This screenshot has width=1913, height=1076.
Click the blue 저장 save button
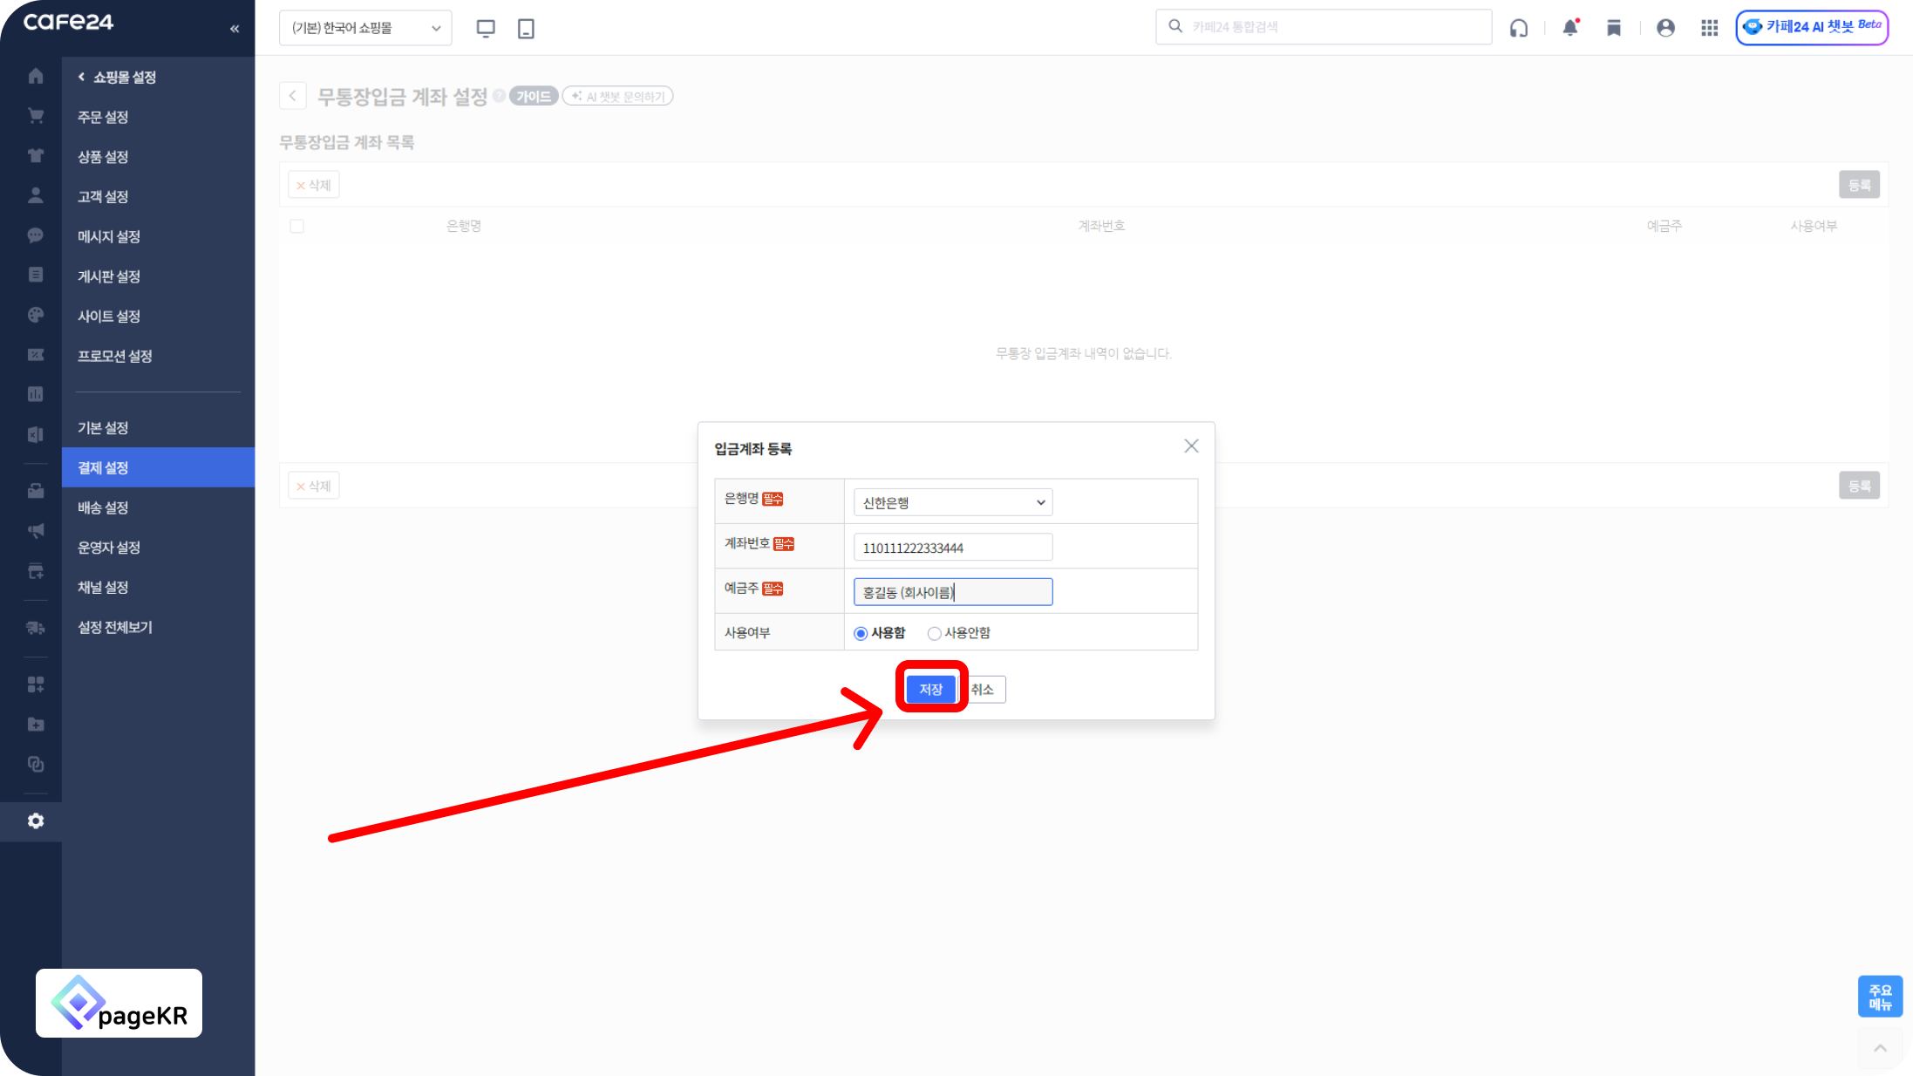pos(930,689)
